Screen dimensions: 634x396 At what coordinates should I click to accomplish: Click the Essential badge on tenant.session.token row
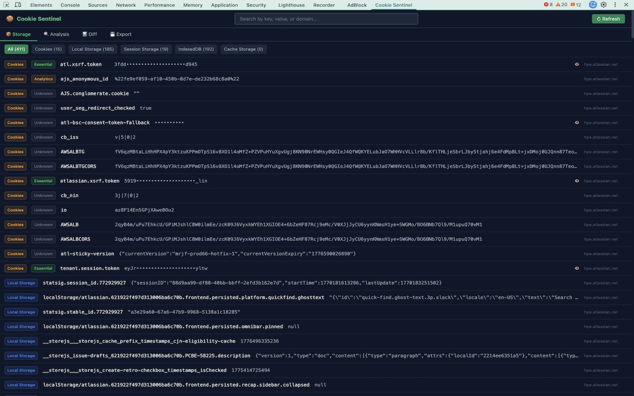pyautogui.click(x=43, y=268)
